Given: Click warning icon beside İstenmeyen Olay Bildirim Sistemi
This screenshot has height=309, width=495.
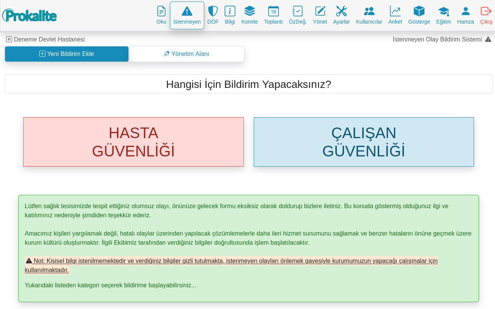Looking at the screenshot, I should pos(488,39).
